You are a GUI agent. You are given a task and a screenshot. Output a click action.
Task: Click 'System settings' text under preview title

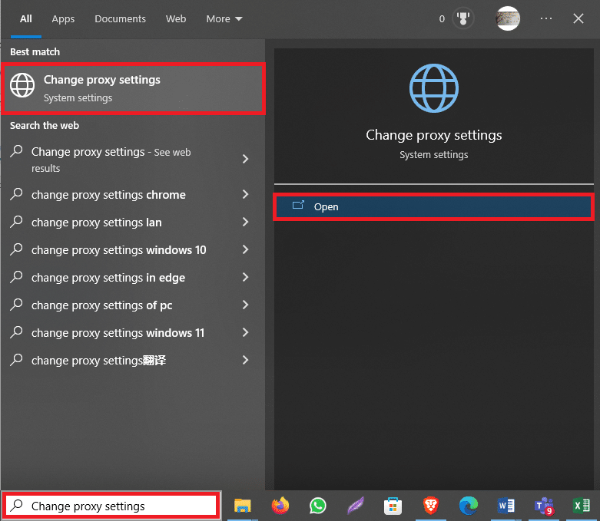click(433, 155)
